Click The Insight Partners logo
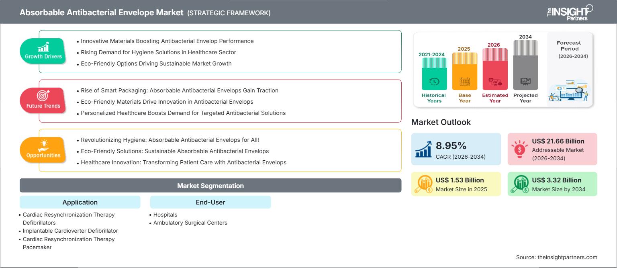This screenshot has width=617, height=268. point(570,12)
